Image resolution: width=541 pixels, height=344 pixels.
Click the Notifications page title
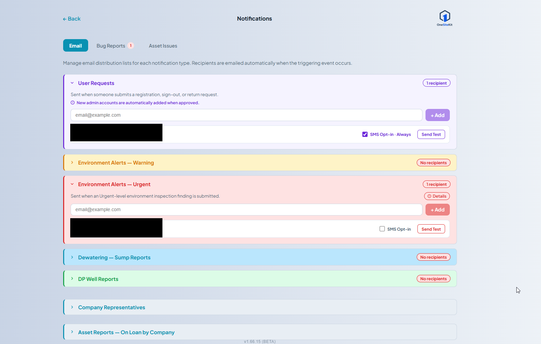254,19
